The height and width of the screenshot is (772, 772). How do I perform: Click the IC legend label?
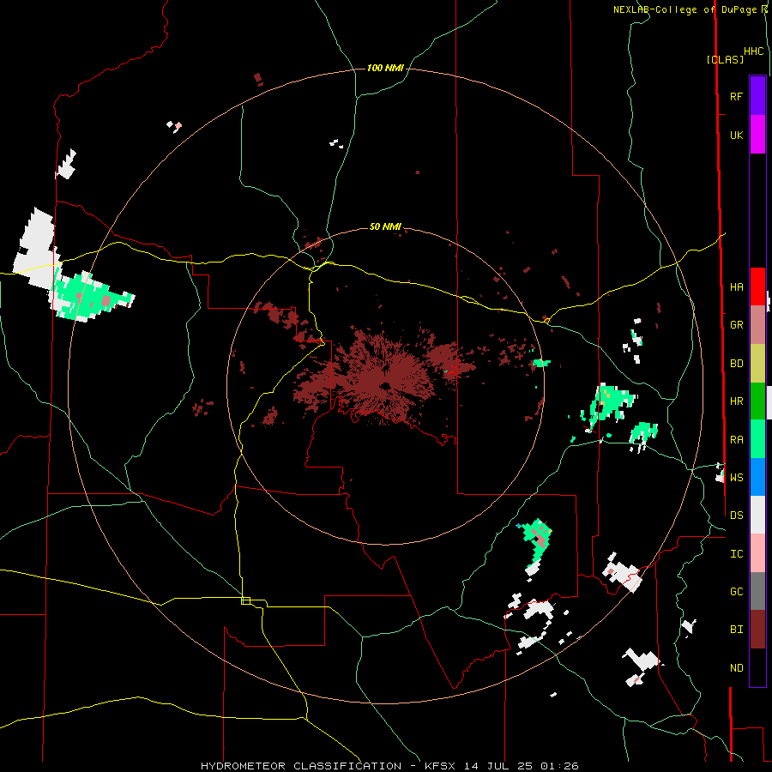point(736,554)
